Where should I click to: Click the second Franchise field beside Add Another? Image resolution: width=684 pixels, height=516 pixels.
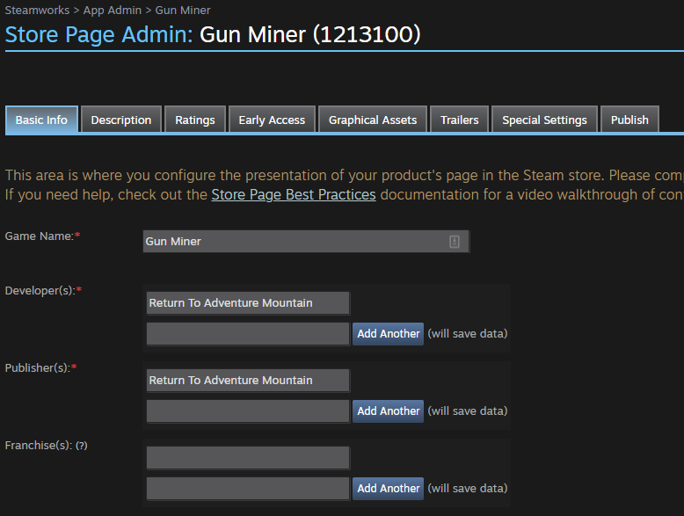248,489
